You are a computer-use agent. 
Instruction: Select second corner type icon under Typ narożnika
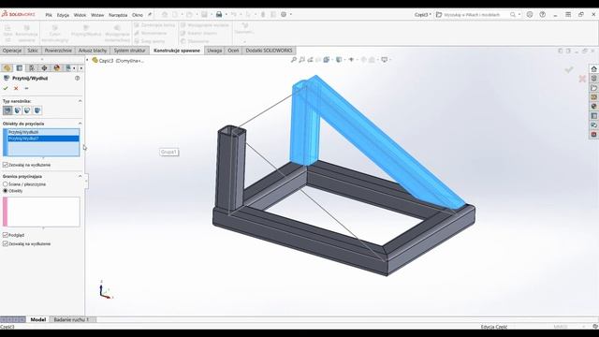pyautogui.click(x=18, y=110)
